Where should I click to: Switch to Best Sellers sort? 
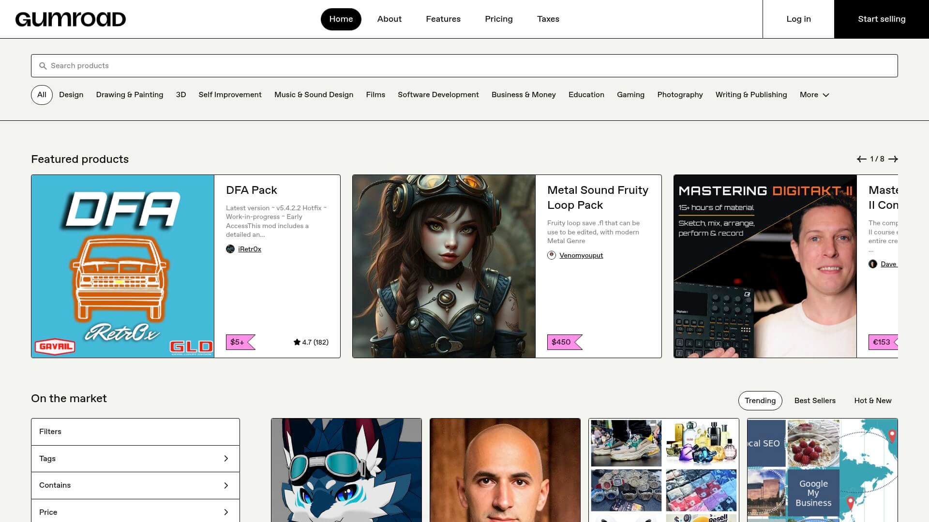(815, 401)
